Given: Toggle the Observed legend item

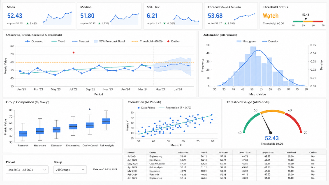Looking at the screenshot, I should click(34, 42).
